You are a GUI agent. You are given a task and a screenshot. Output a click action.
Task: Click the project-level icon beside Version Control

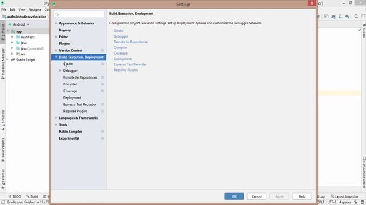coord(102,51)
